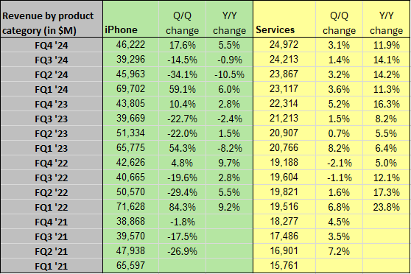Click the -34.1% Q/Q change cell
This screenshot has width=411, height=274.
click(183, 74)
